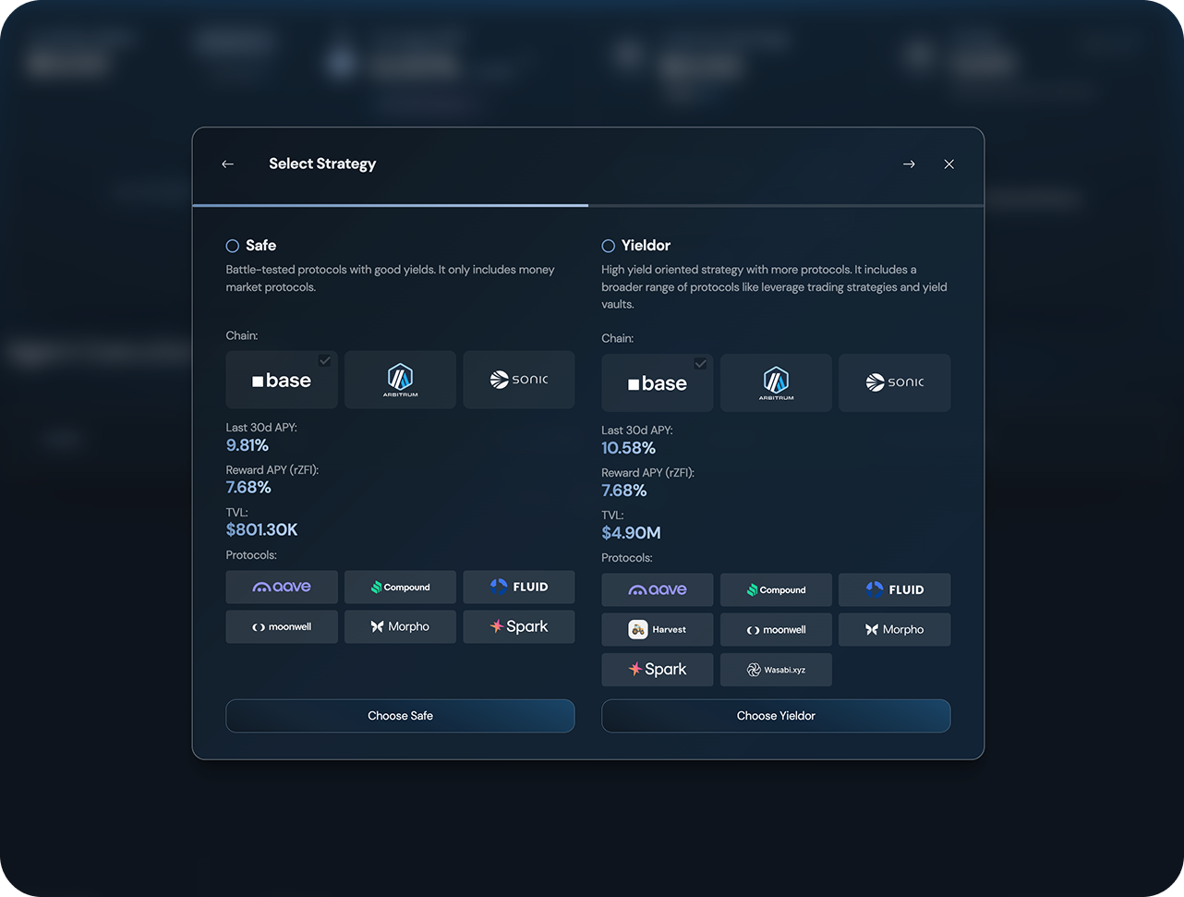Viewport: 1184px width, 897px height.
Task: Click the Choose Yieldor button
Action: (x=776, y=716)
